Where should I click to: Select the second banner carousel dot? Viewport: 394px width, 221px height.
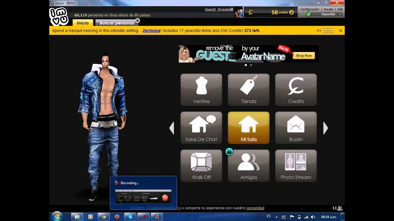click(x=251, y=65)
